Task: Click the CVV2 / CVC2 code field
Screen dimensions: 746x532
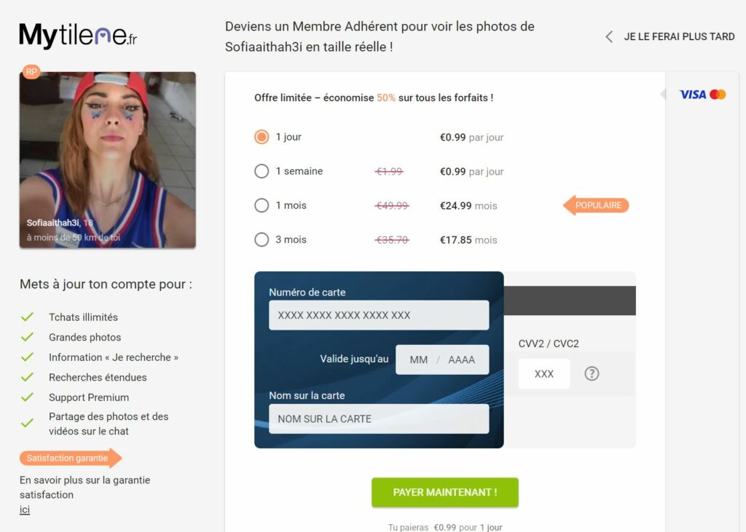Action: pyautogui.click(x=543, y=373)
